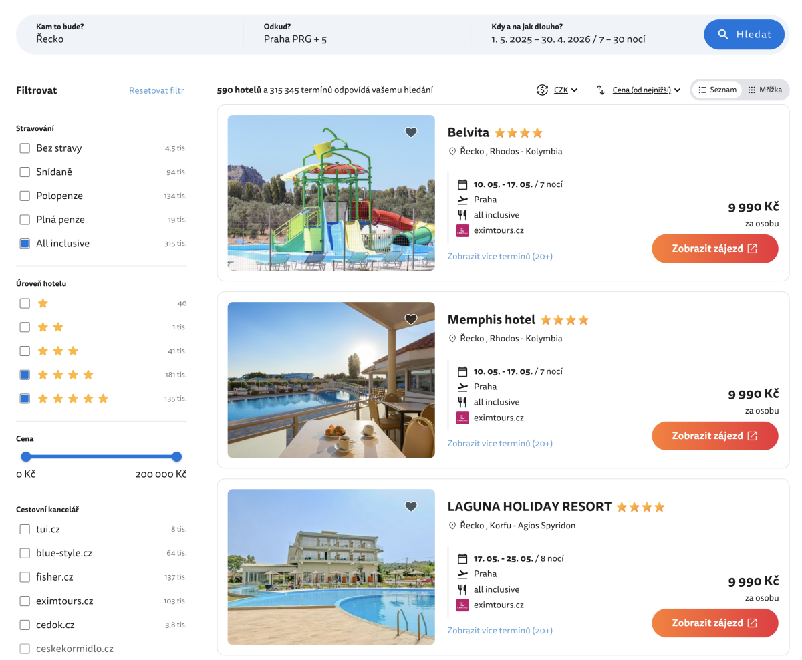Switch to Mřížka grid view

click(765, 90)
